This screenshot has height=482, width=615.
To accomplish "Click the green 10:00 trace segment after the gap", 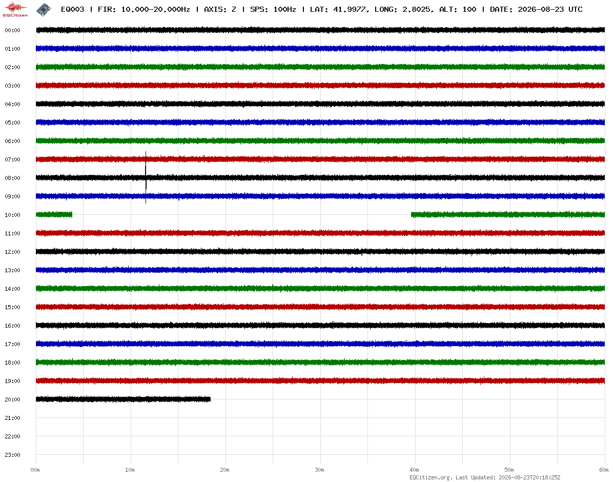I will [x=508, y=214].
